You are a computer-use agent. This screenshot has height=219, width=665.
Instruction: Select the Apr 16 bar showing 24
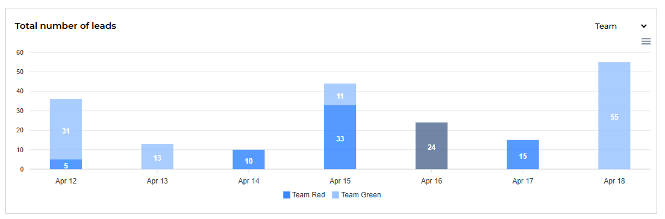point(431,146)
